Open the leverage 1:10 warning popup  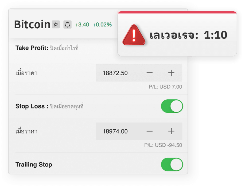click(x=177, y=34)
